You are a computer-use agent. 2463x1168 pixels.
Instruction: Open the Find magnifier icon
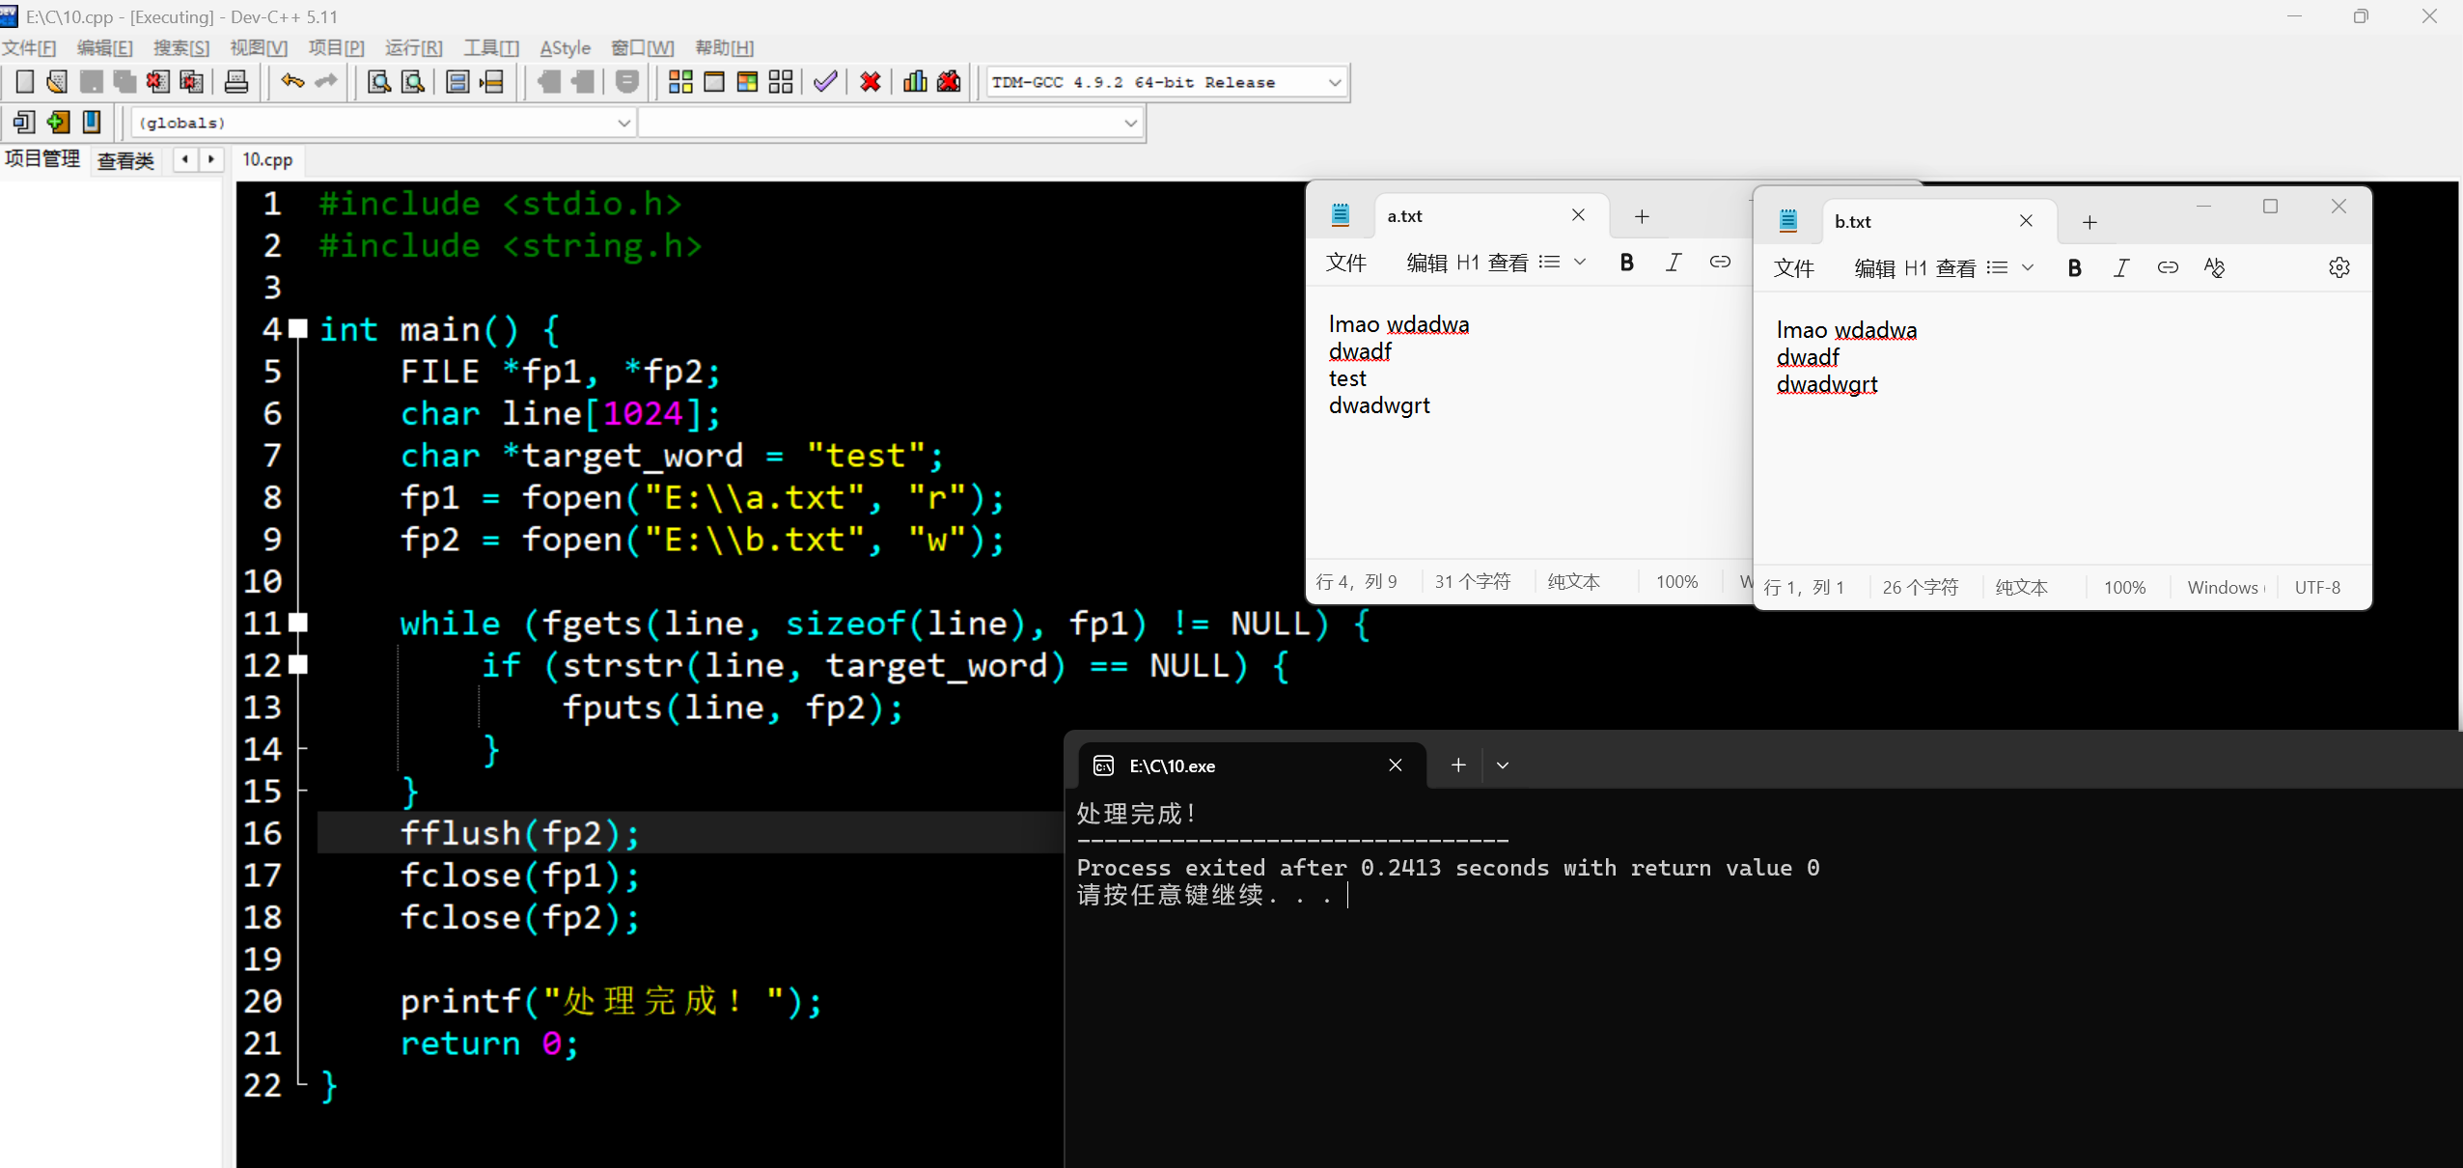coord(379,82)
